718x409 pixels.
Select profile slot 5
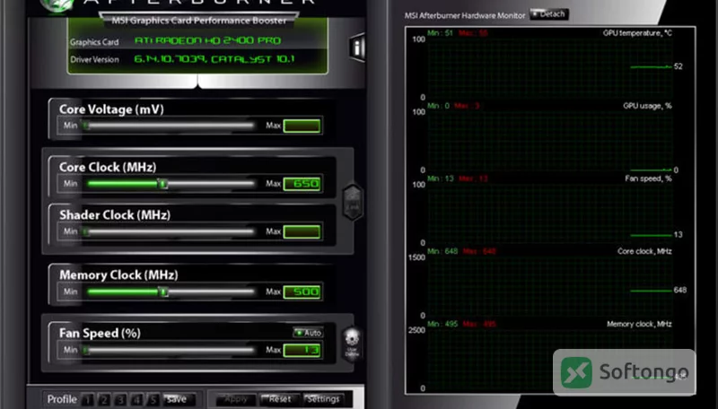[153, 400]
